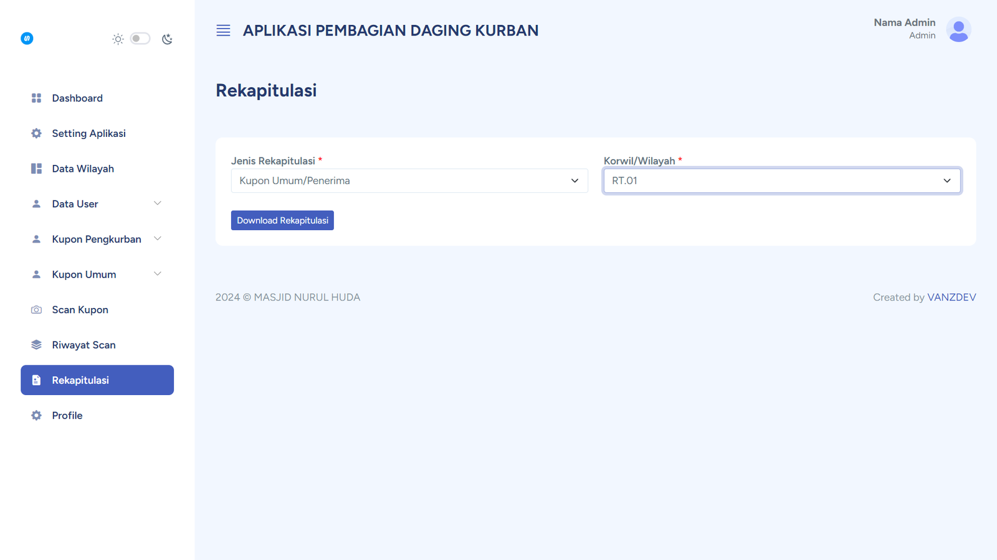This screenshot has height=560, width=997.
Task: Click the Setting Aplikasi gear icon
Action: [x=36, y=133]
